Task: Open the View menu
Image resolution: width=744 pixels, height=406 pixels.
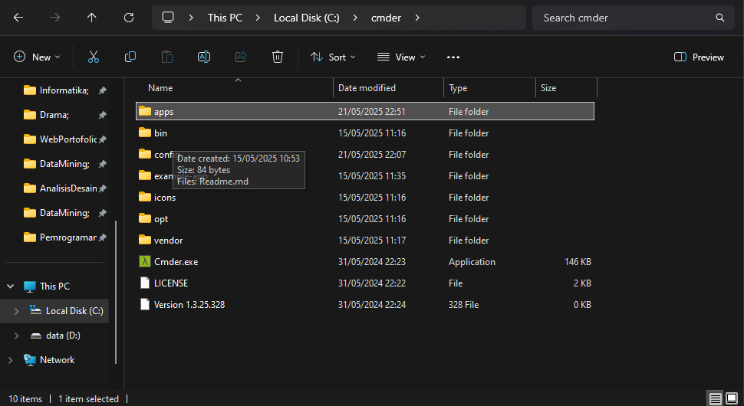Action: click(401, 57)
